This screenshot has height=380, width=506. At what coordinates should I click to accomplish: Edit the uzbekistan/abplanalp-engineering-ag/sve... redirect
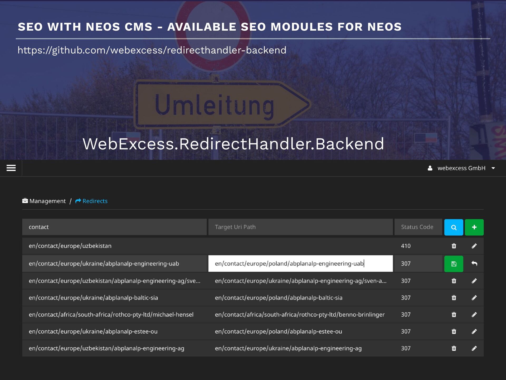[x=474, y=281]
